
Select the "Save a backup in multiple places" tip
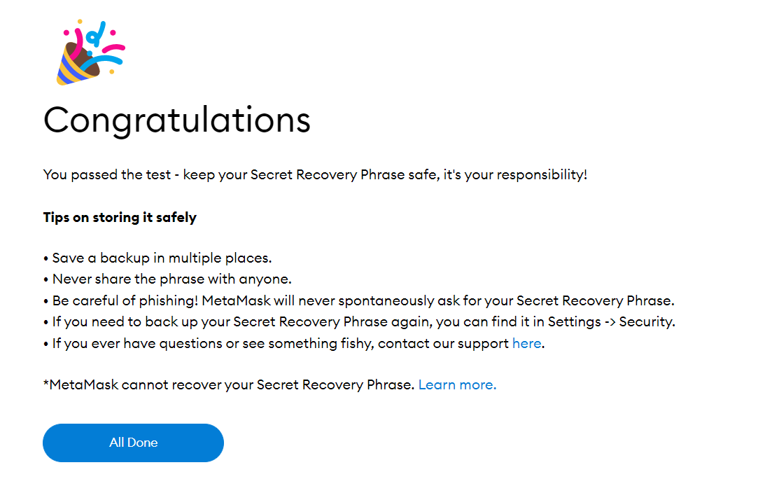coord(162,258)
